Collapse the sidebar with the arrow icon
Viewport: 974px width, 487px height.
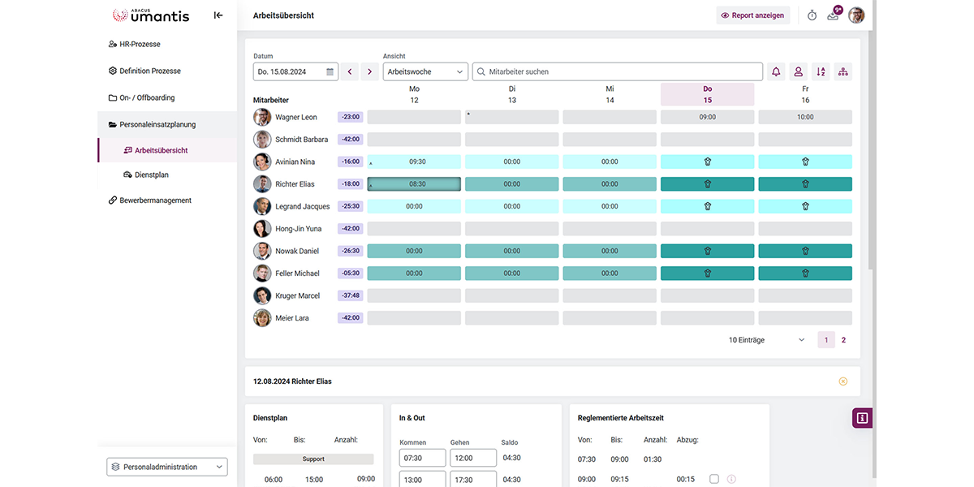218,14
